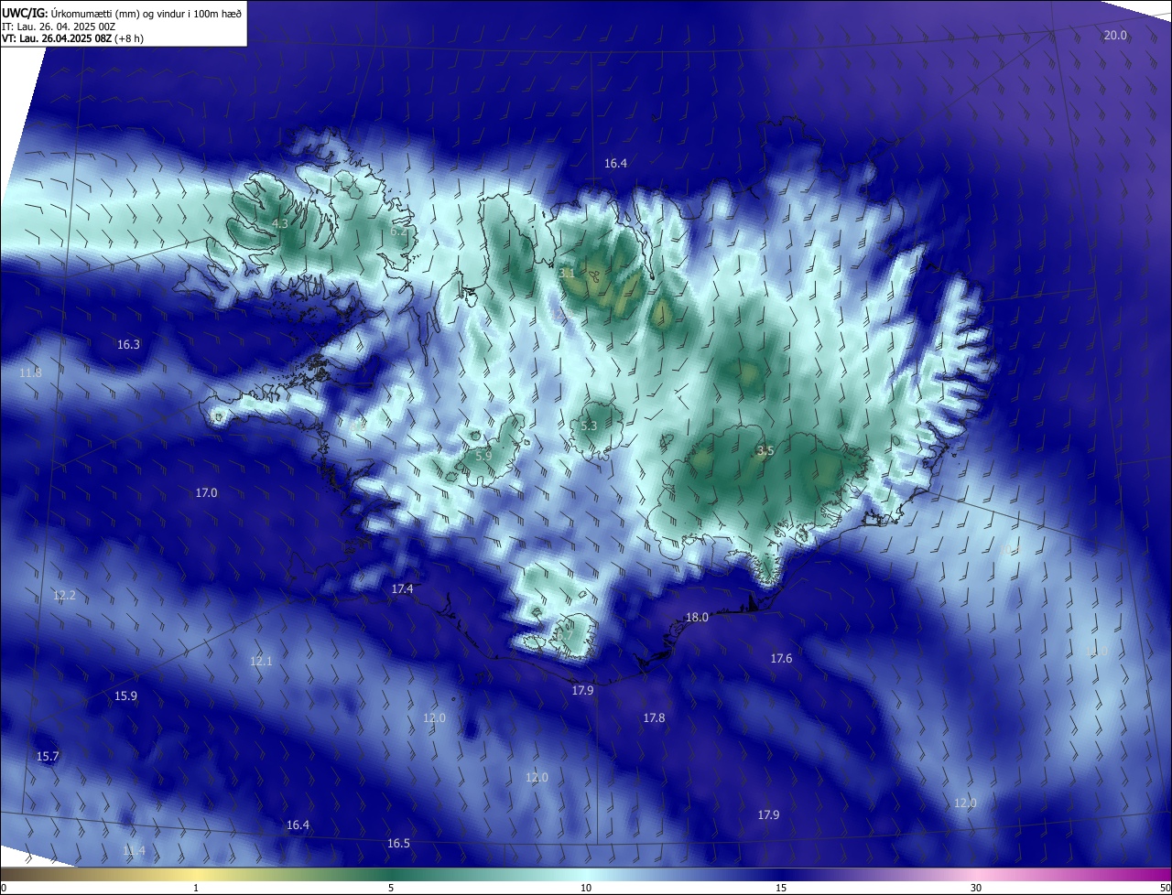The image size is (1172, 895).
Task: Click the 17.0 map value
Action: pos(206,493)
